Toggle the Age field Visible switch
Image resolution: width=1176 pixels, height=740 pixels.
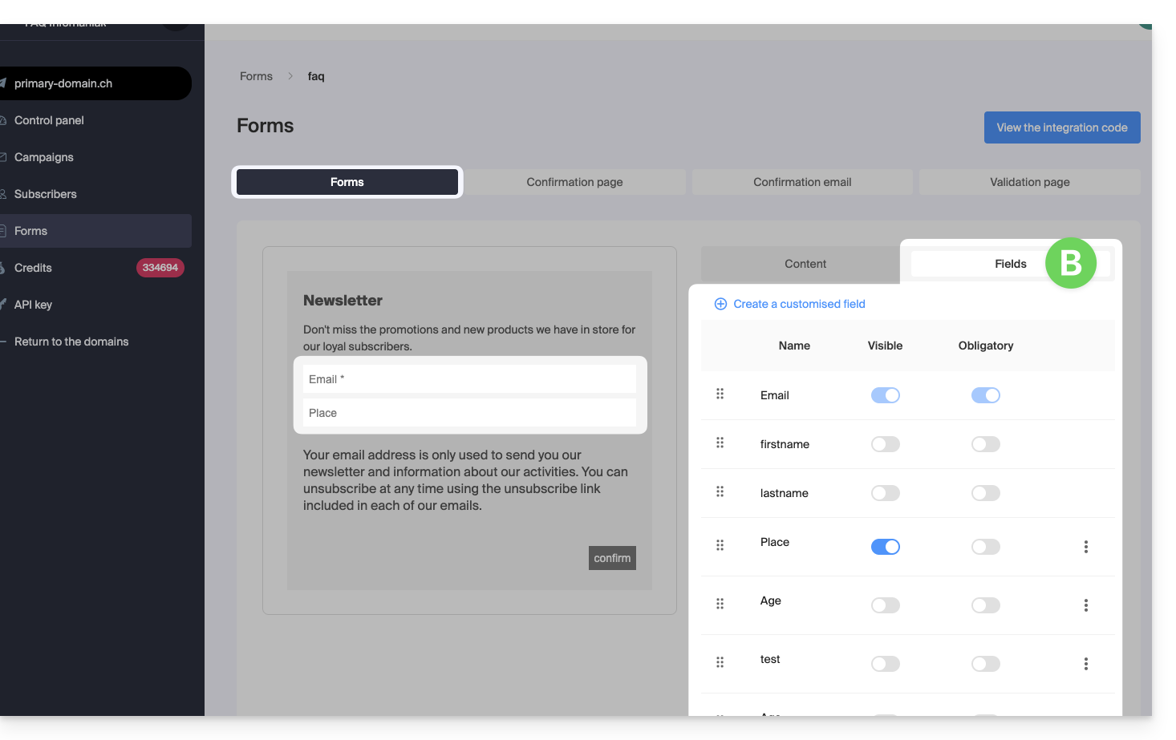click(x=885, y=605)
